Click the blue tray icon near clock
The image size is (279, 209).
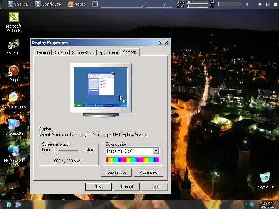click(252, 204)
